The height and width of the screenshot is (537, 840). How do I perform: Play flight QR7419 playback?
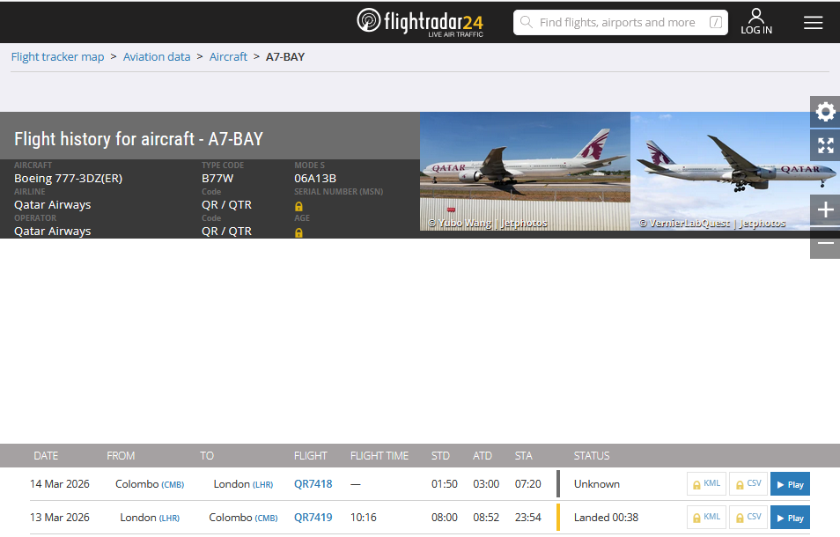pos(790,517)
